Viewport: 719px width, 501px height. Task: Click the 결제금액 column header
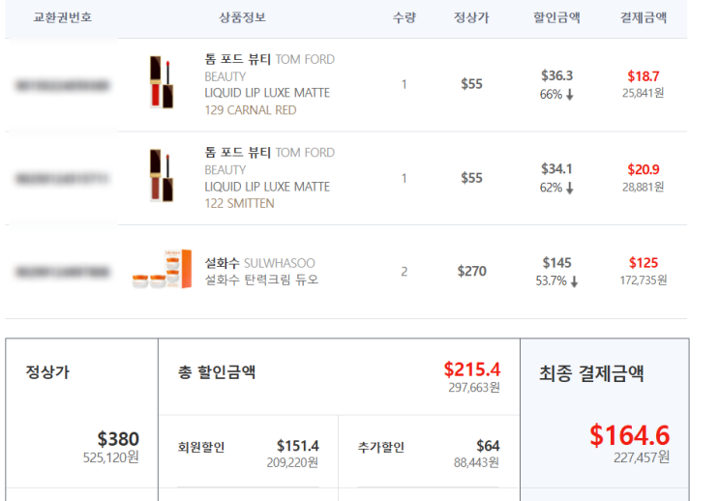pyautogui.click(x=644, y=17)
